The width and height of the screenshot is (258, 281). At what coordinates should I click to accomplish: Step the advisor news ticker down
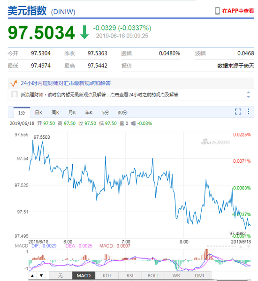tap(248, 97)
